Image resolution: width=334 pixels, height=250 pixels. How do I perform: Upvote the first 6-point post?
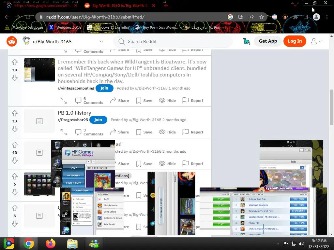point(15,176)
